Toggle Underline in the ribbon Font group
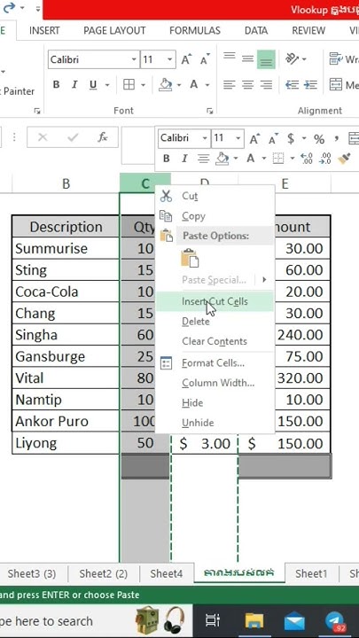The height and width of the screenshot is (638, 359). point(93,85)
